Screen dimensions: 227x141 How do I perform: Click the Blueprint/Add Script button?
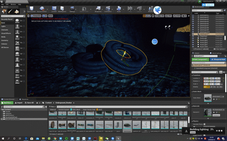(218, 59)
